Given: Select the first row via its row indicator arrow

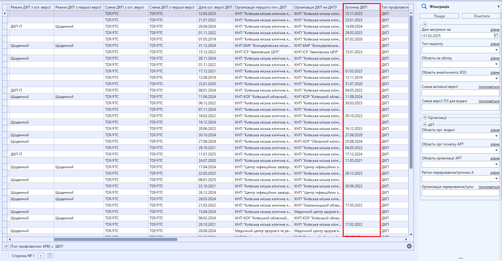Looking at the screenshot, I should (x=5, y=13).
